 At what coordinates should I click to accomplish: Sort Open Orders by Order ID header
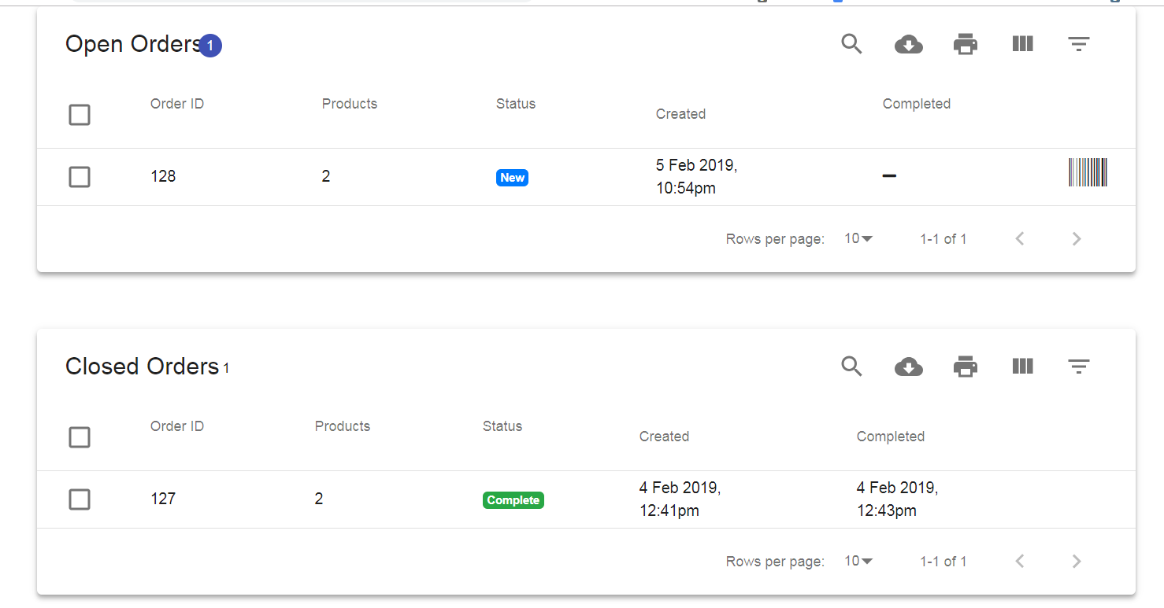pos(177,104)
